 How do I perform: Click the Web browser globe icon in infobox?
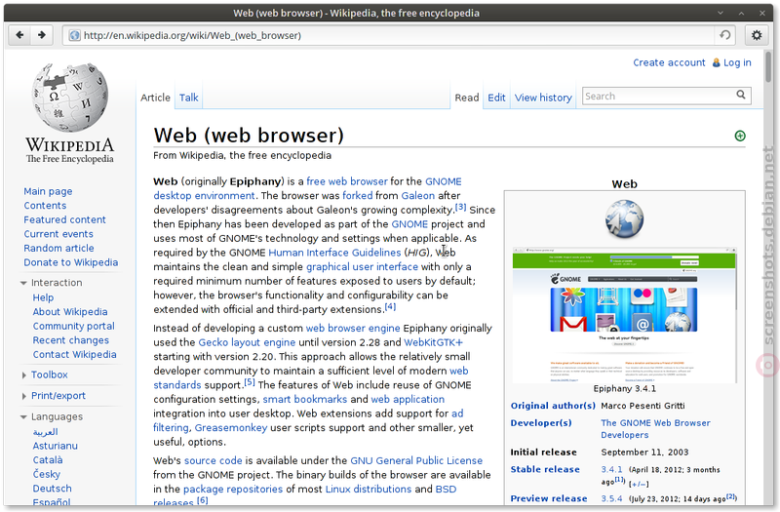coord(624,218)
